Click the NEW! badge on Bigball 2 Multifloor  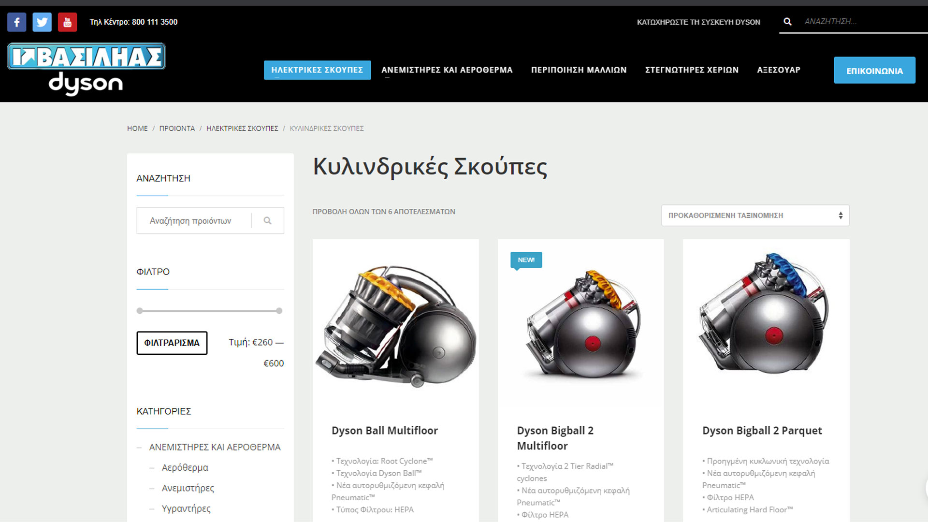(526, 260)
